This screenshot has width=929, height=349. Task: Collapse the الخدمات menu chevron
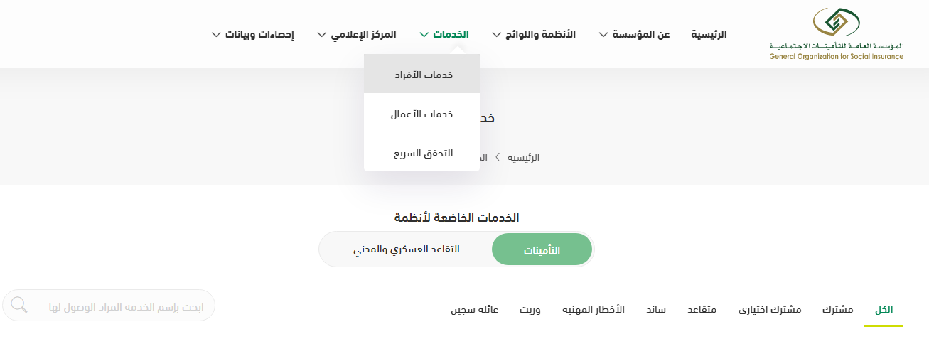[x=424, y=34]
